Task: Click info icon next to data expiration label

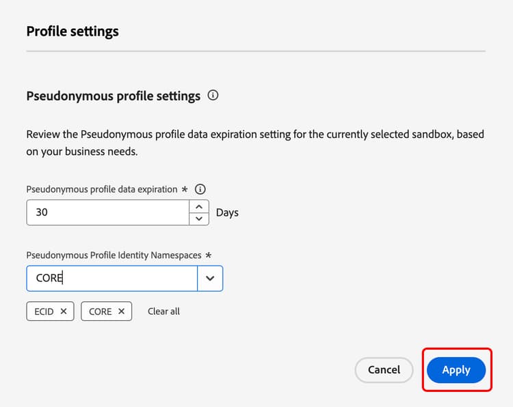Action: 200,189
